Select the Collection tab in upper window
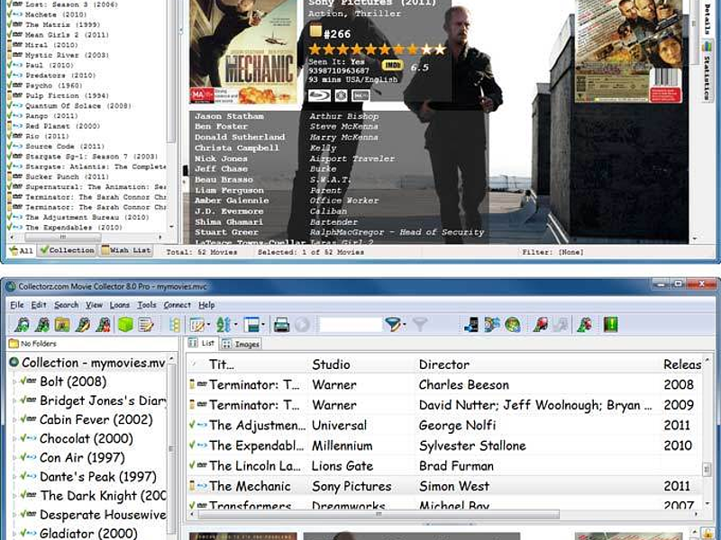Screen dimensions: 721x540 coord(67,250)
